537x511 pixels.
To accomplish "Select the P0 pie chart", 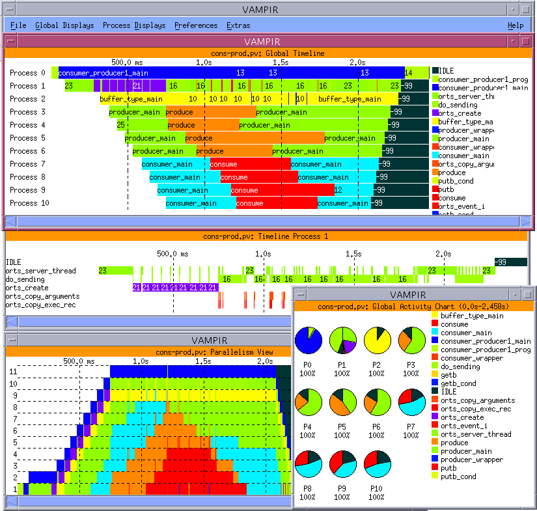I will click(309, 340).
